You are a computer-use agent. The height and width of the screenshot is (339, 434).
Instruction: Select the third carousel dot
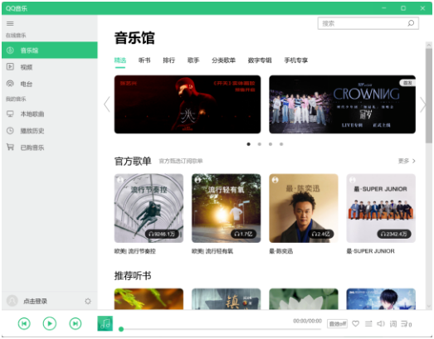(x=271, y=144)
